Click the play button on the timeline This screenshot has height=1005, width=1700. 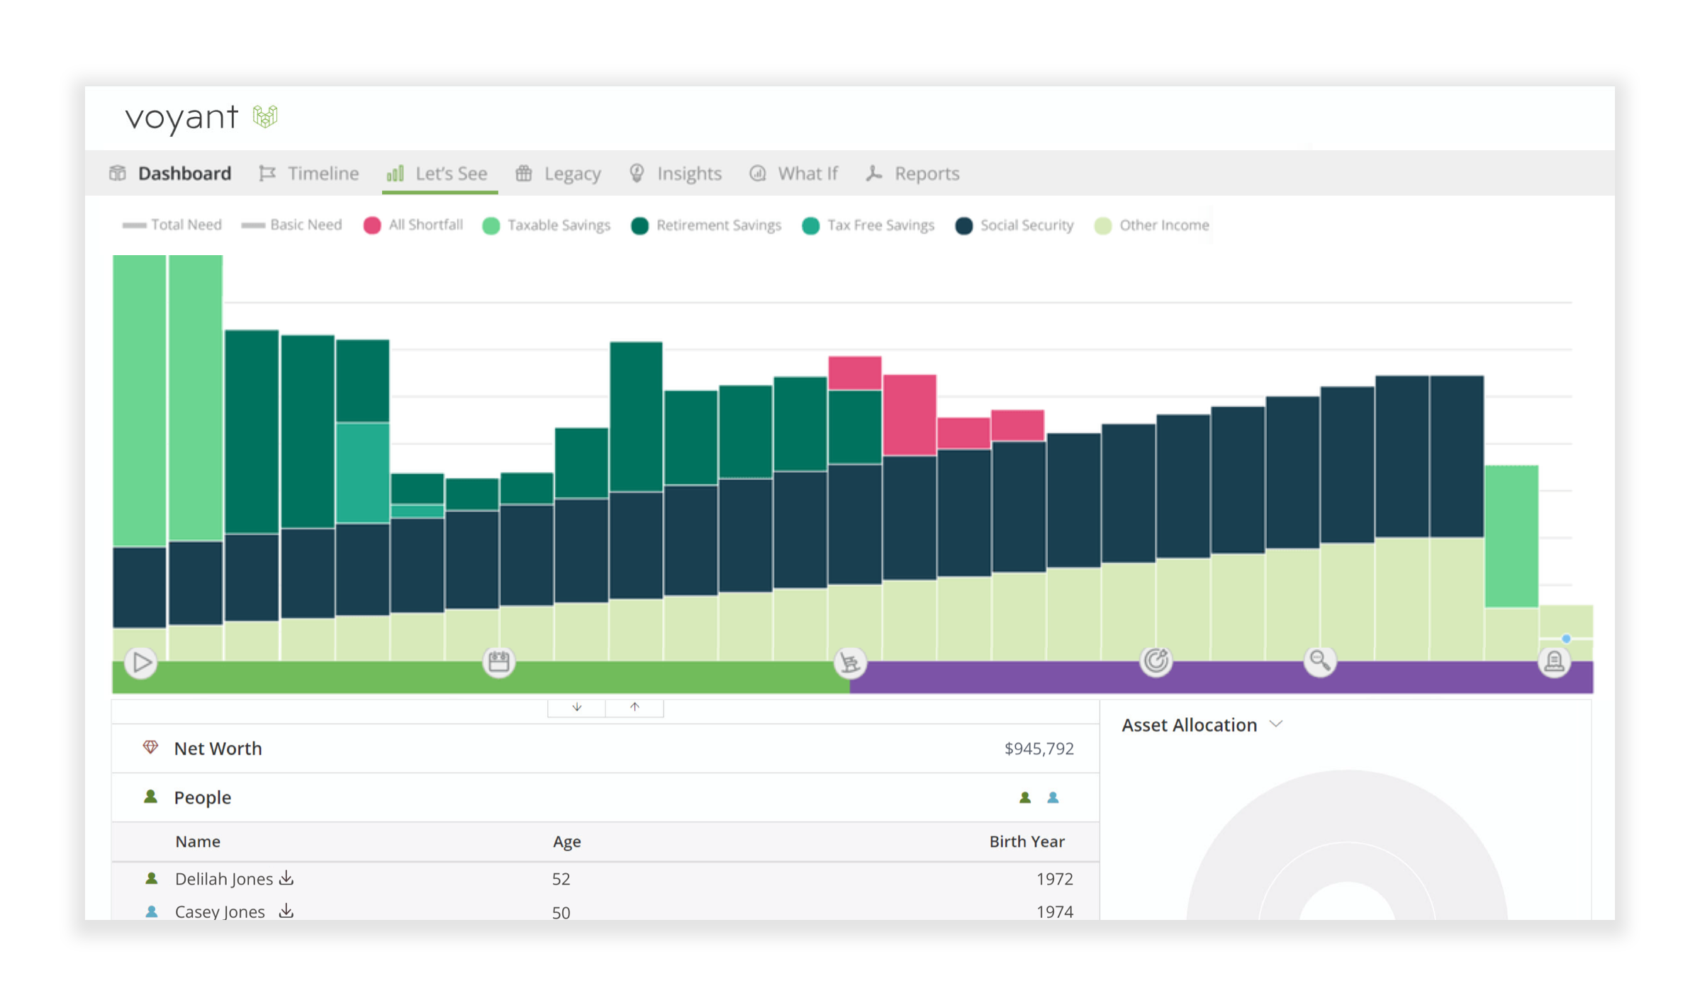click(x=140, y=662)
